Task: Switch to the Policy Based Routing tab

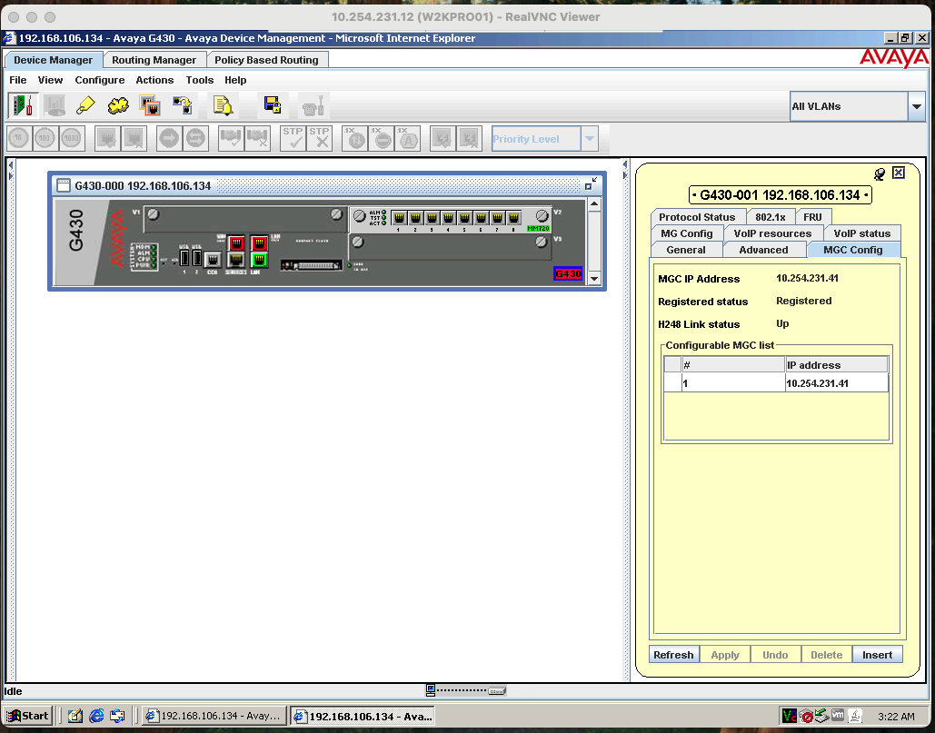Action: 266,60
